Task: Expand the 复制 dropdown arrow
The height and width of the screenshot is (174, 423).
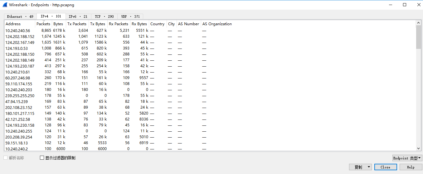Action: (369, 167)
